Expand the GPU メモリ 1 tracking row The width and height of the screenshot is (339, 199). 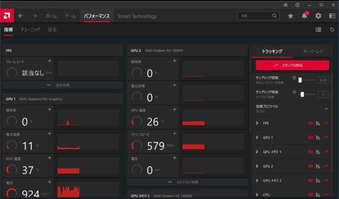tap(257, 152)
